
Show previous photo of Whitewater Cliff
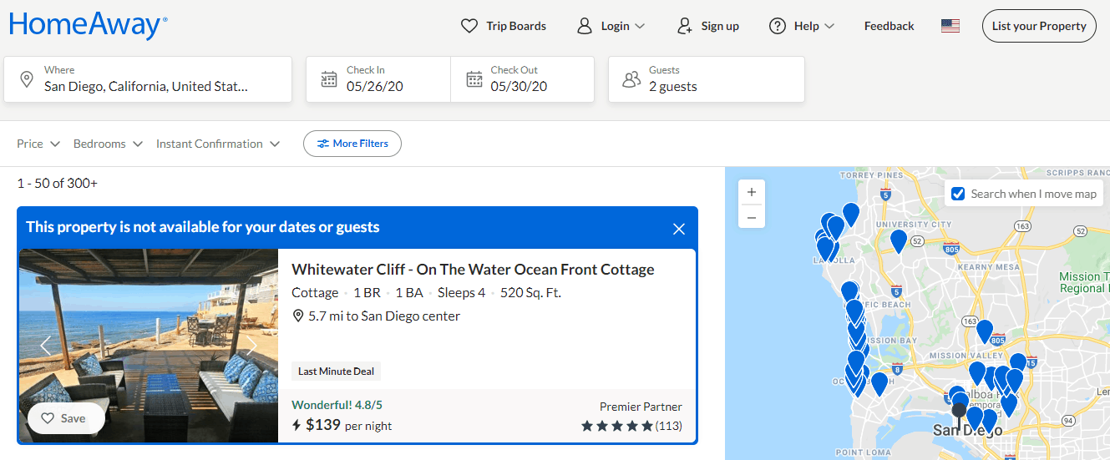coord(45,345)
